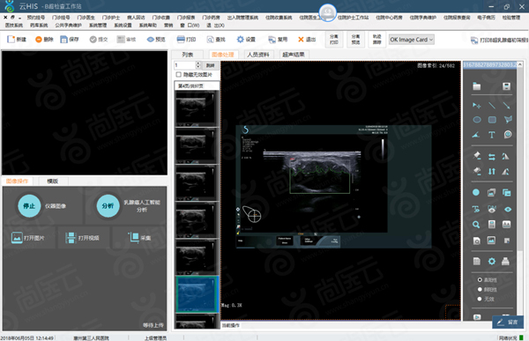Viewport: 529px width, 341px height.
Task: Select the first 真阳性 radio option
Action: [480, 280]
